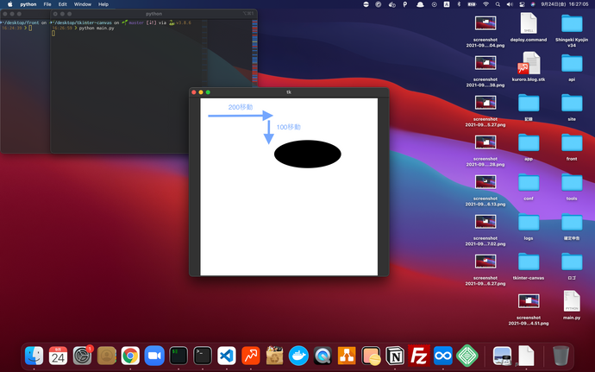Launch Notion from the Dock

[395, 356]
